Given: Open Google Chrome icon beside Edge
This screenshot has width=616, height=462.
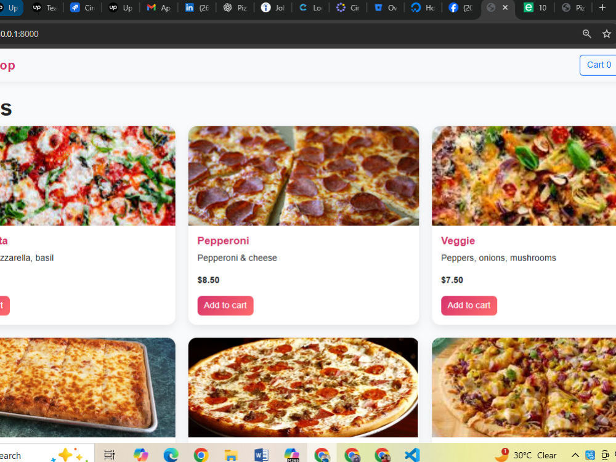Looking at the screenshot, I should point(201,455).
